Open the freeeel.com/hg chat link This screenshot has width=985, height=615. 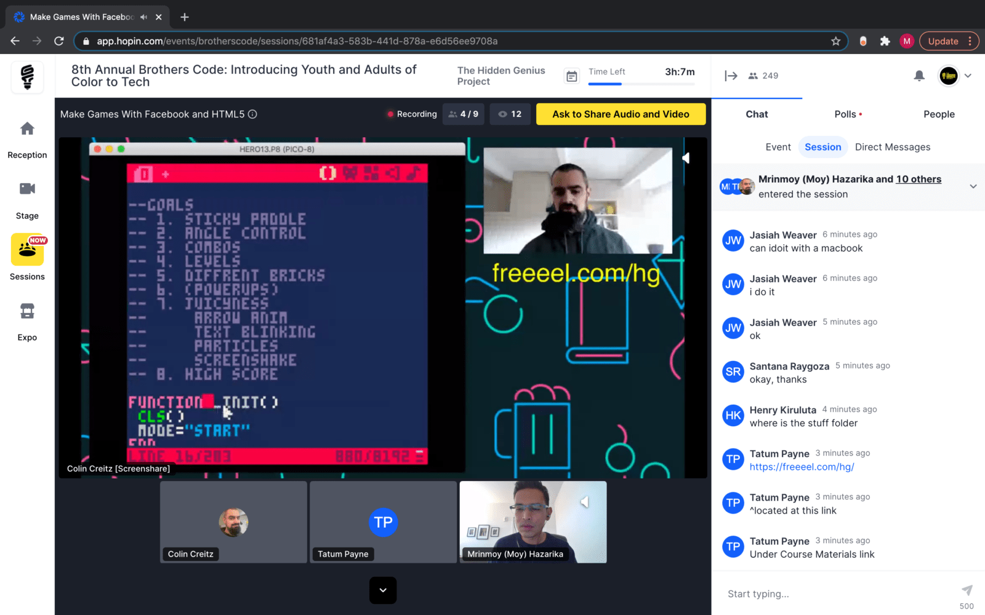coord(802,467)
